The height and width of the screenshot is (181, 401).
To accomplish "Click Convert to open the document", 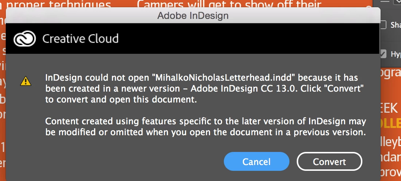I will 330,161.
